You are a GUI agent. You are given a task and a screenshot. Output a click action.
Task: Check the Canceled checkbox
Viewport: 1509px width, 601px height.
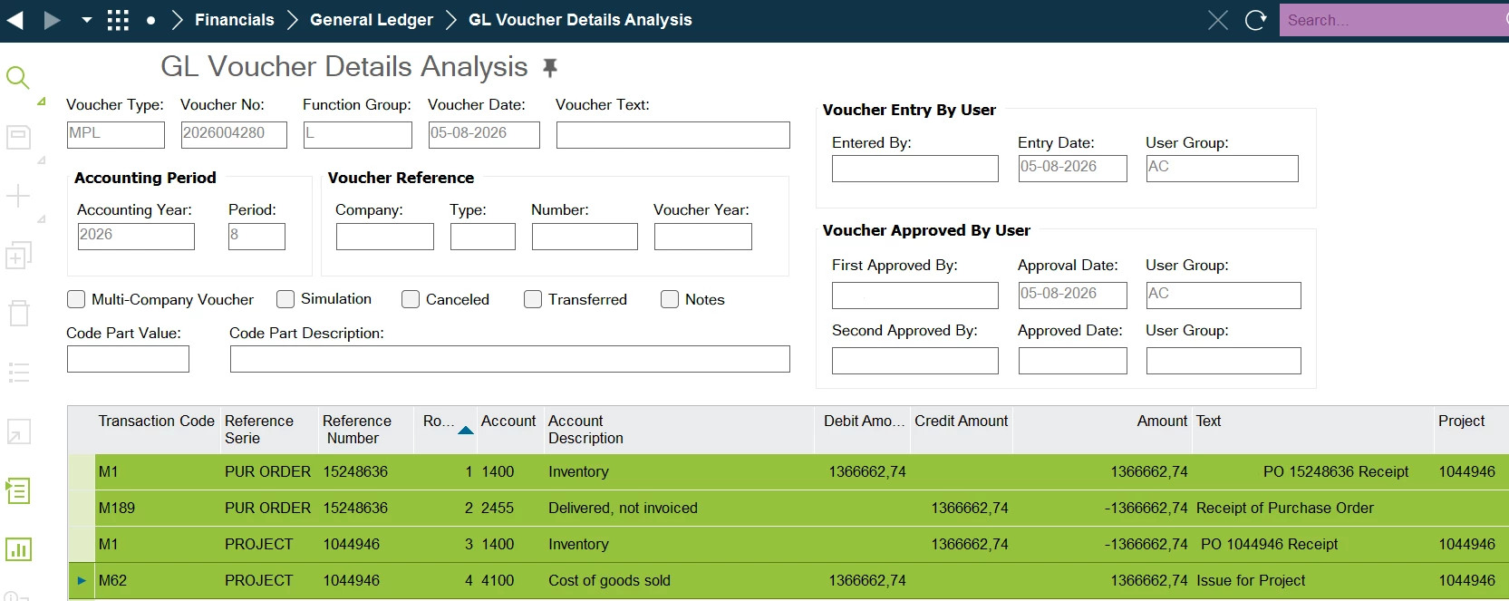point(411,299)
